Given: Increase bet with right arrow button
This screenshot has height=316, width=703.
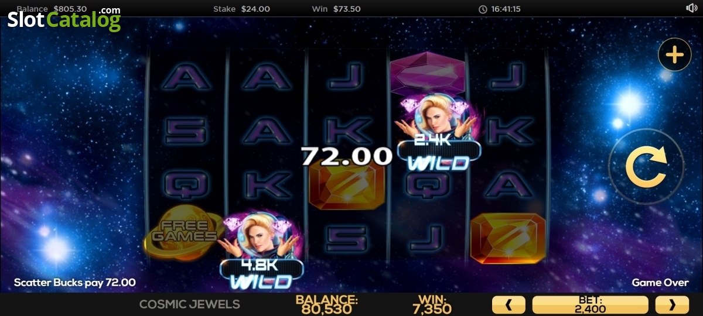Looking at the screenshot, I should pos(672,304).
